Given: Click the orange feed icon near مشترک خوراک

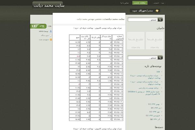Looking at the screenshot, I should pos(157,11).
